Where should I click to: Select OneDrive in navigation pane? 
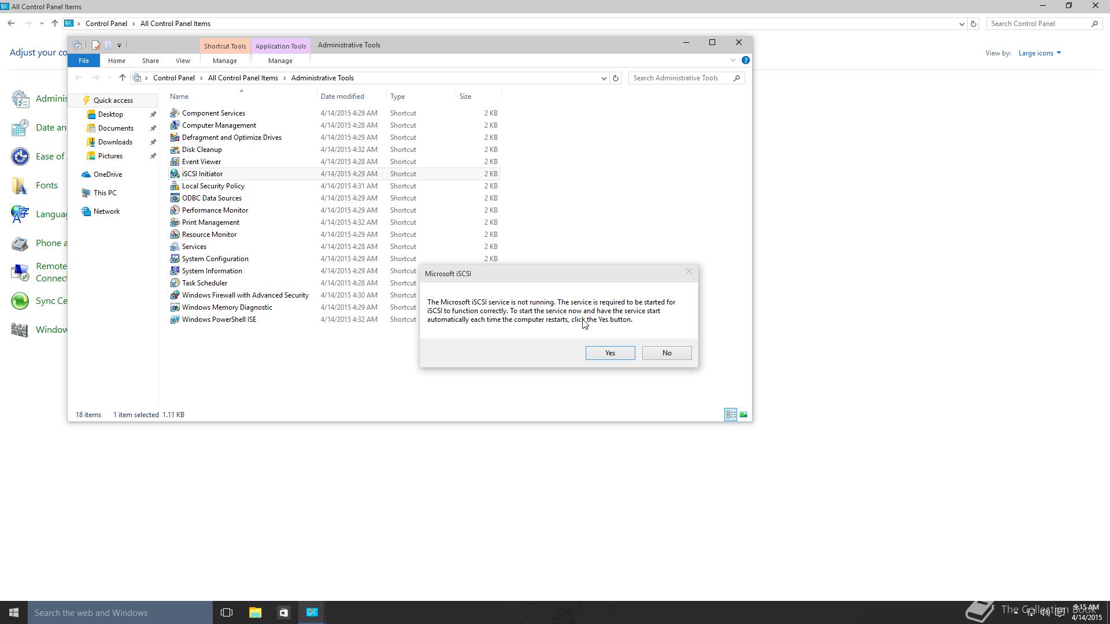click(108, 174)
